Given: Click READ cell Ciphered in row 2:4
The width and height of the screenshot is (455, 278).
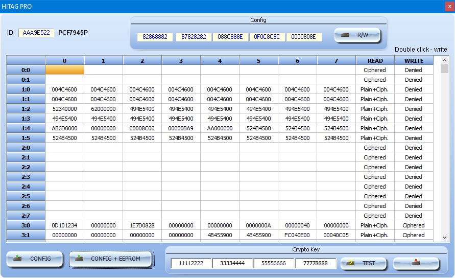Looking at the screenshot, I should (x=375, y=187).
